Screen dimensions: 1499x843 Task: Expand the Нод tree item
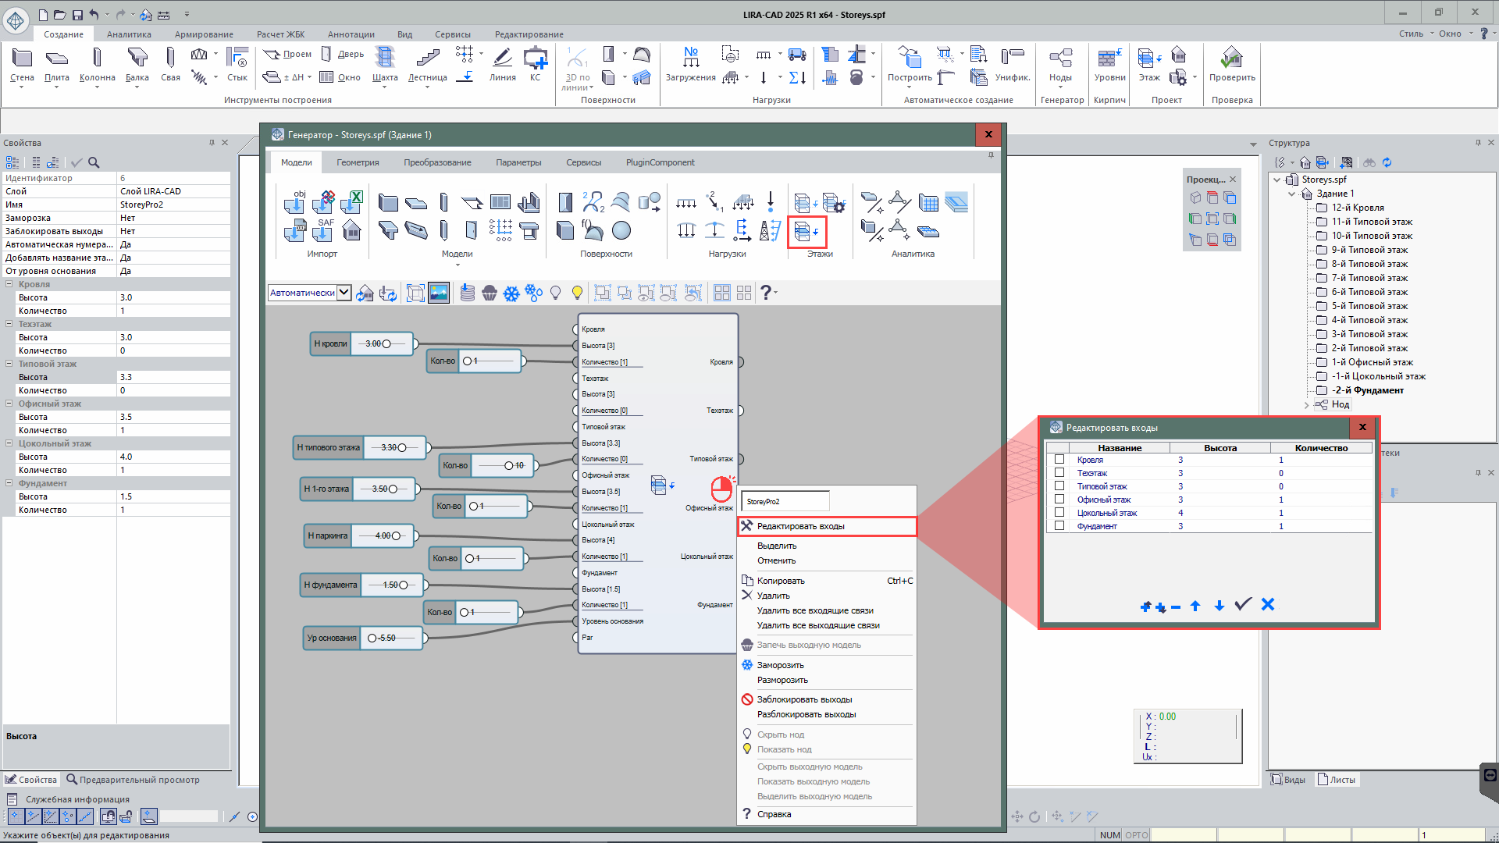1306,404
